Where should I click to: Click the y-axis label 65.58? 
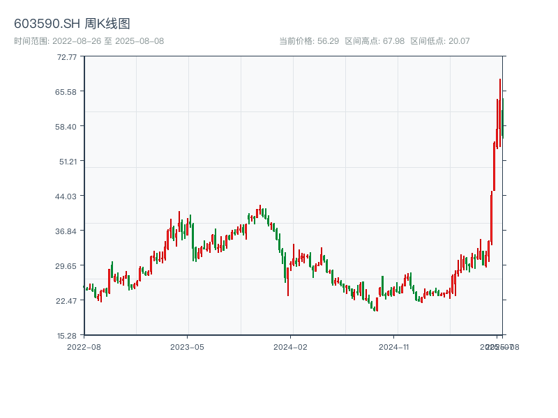(x=66, y=92)
